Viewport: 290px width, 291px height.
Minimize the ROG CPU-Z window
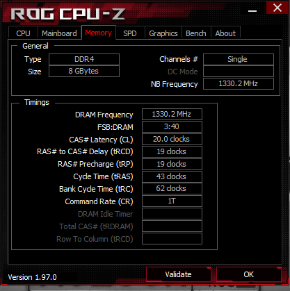[252, 11]
